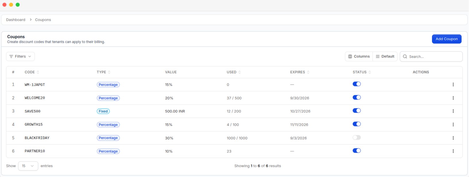Screen dimensions: 469x177
Task: Open actions menu for WM-1JAPGT coupon
Action: (453, 85)
